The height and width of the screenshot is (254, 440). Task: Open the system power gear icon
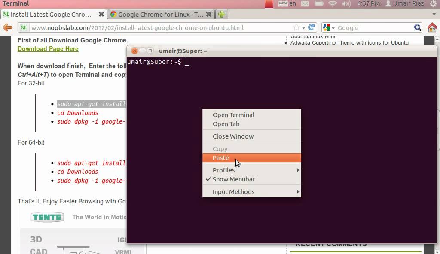click(x=433, y=3)
